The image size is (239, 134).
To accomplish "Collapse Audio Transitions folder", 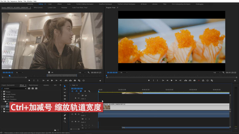I will coord(2,99).
